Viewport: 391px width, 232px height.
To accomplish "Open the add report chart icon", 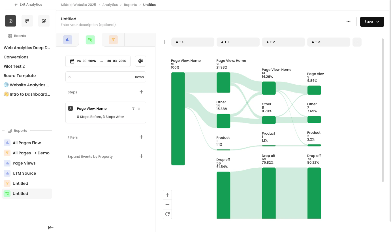I will point(44,21).
